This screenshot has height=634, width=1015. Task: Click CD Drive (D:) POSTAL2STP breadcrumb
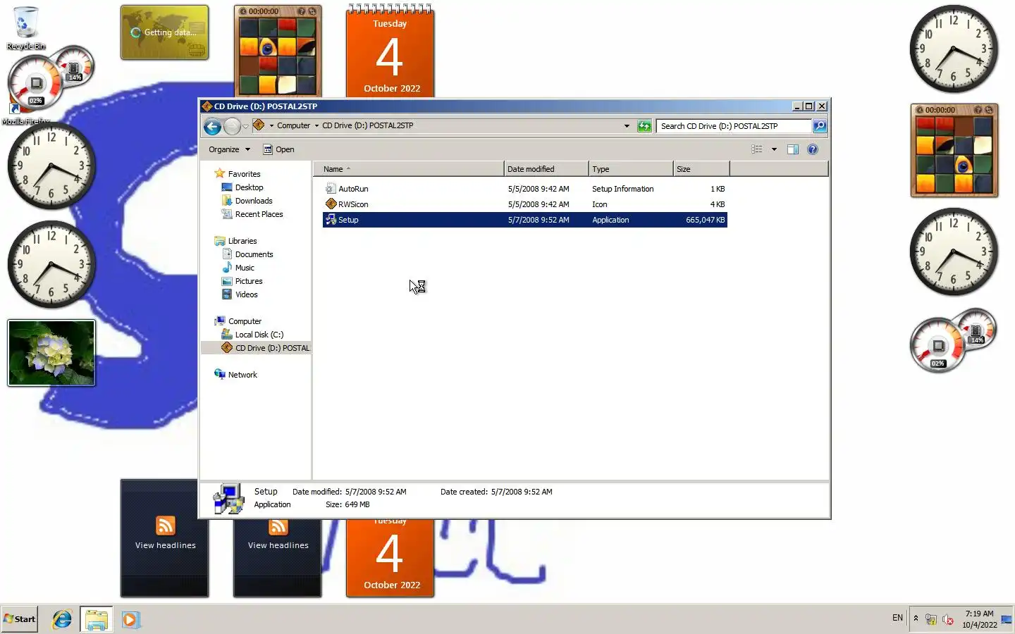(368, 125)
